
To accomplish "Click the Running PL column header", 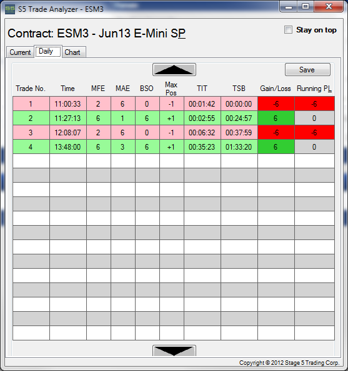I will [x=314, y=89].
